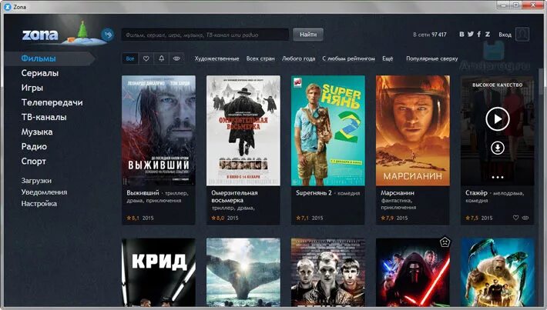547x310 pixels.
Task: Open Настройка settings page
Action: pyautogui.click(x=39, y=203)
